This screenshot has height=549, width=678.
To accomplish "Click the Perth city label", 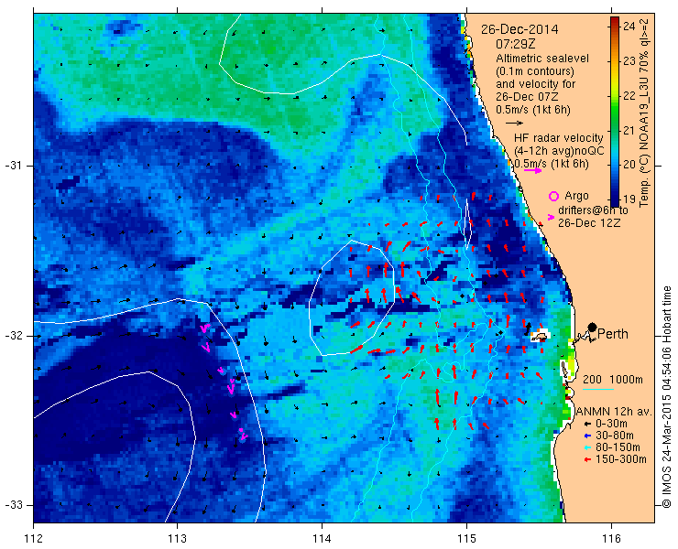I will tap(613, 334).
